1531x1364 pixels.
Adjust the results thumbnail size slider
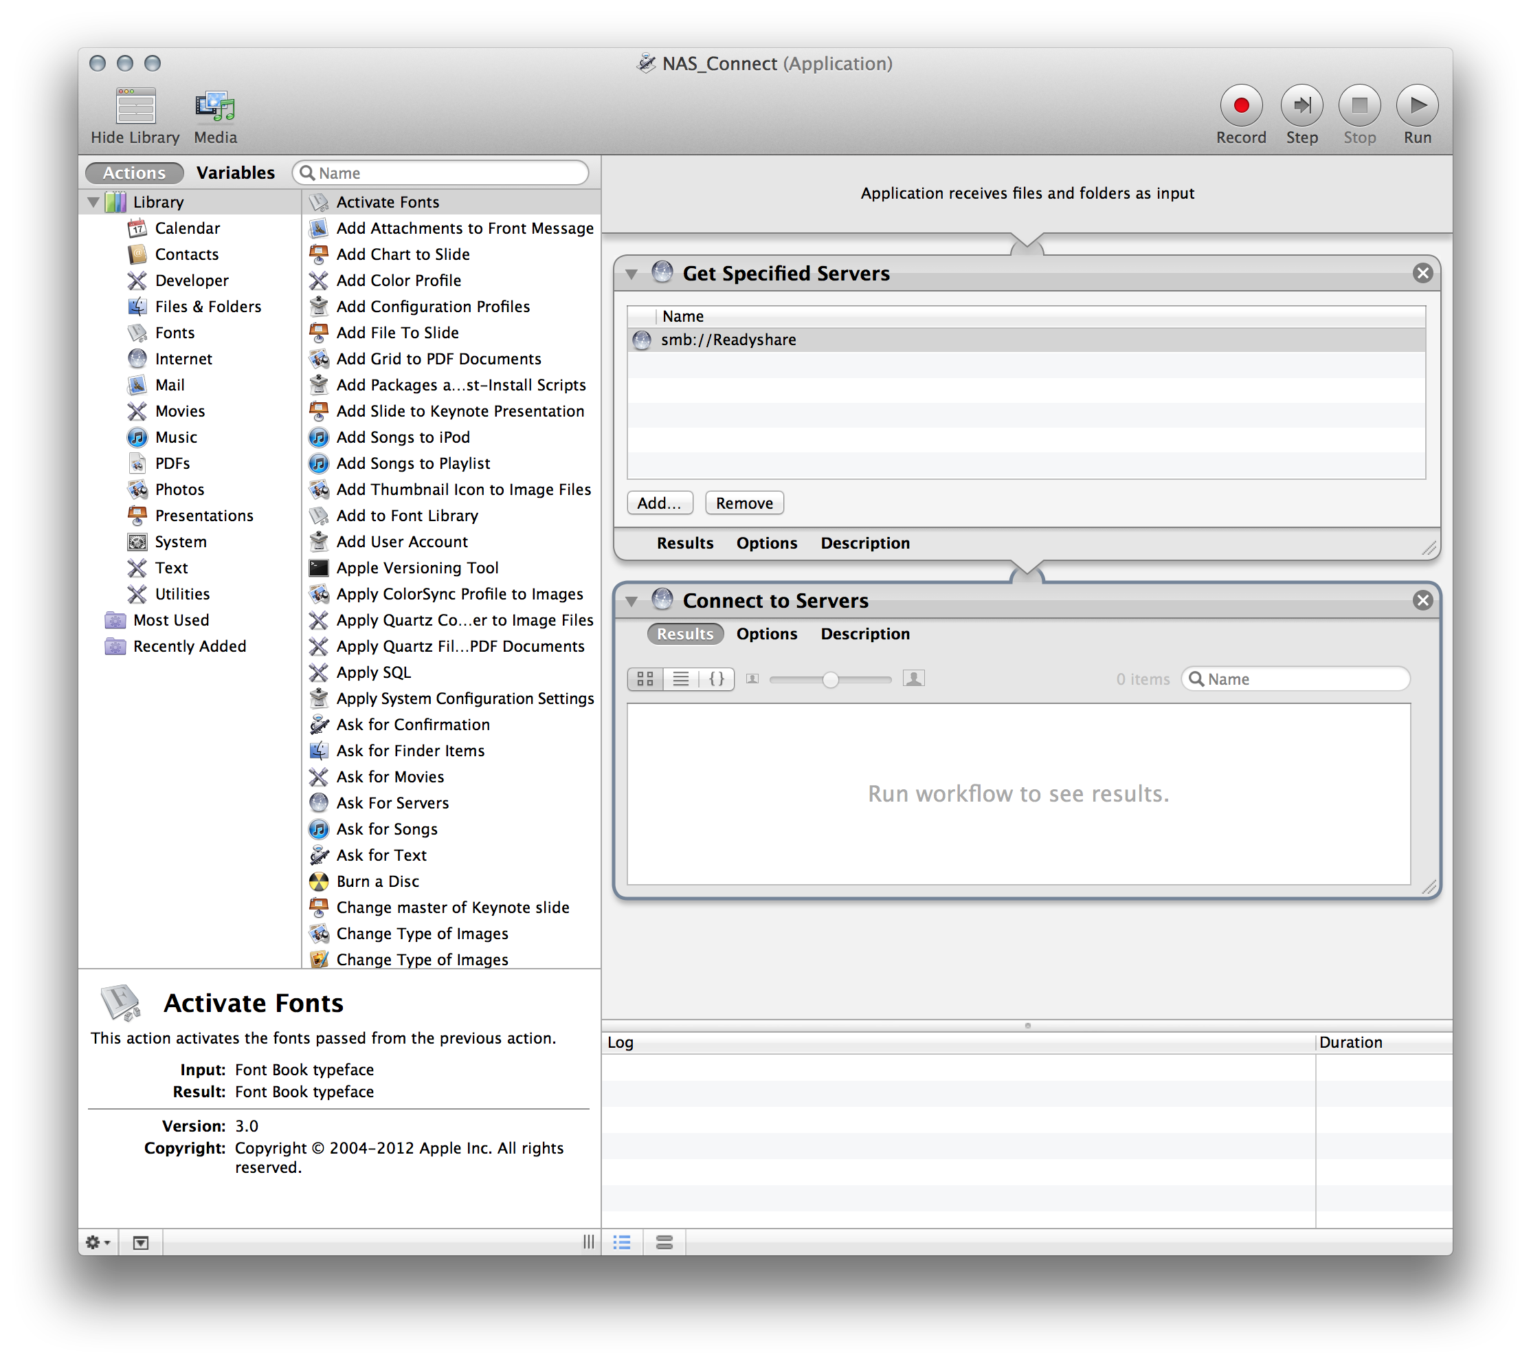click(830, 680)
